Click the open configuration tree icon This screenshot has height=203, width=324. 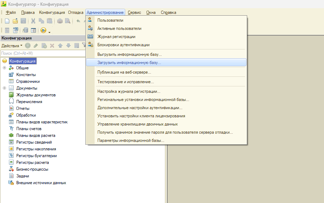pos(7,30)
